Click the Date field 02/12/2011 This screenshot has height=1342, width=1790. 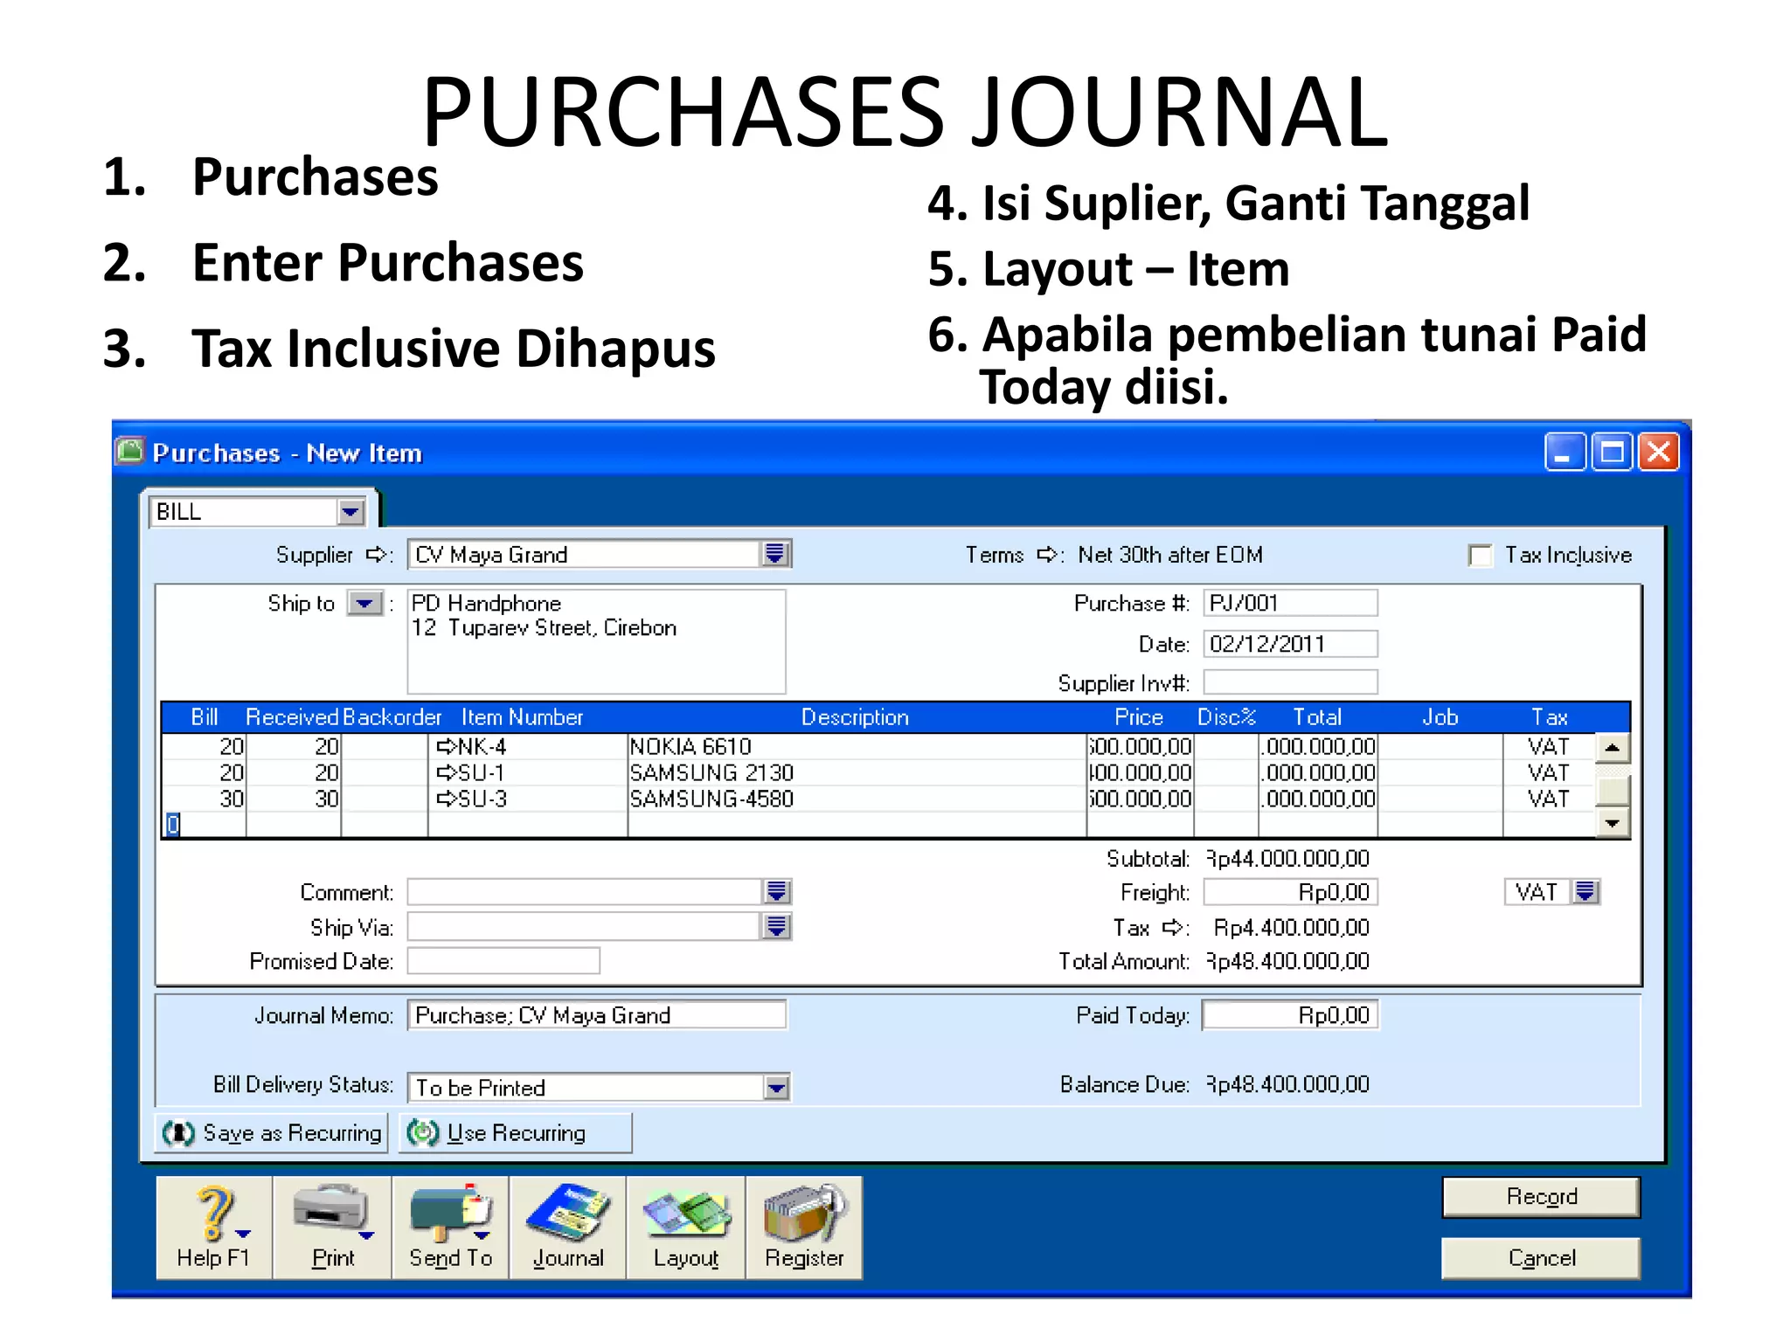tap(1290, 644)
